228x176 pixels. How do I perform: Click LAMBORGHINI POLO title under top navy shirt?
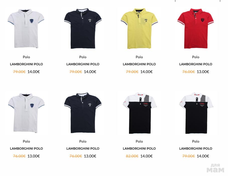click(x=83, y=64)
